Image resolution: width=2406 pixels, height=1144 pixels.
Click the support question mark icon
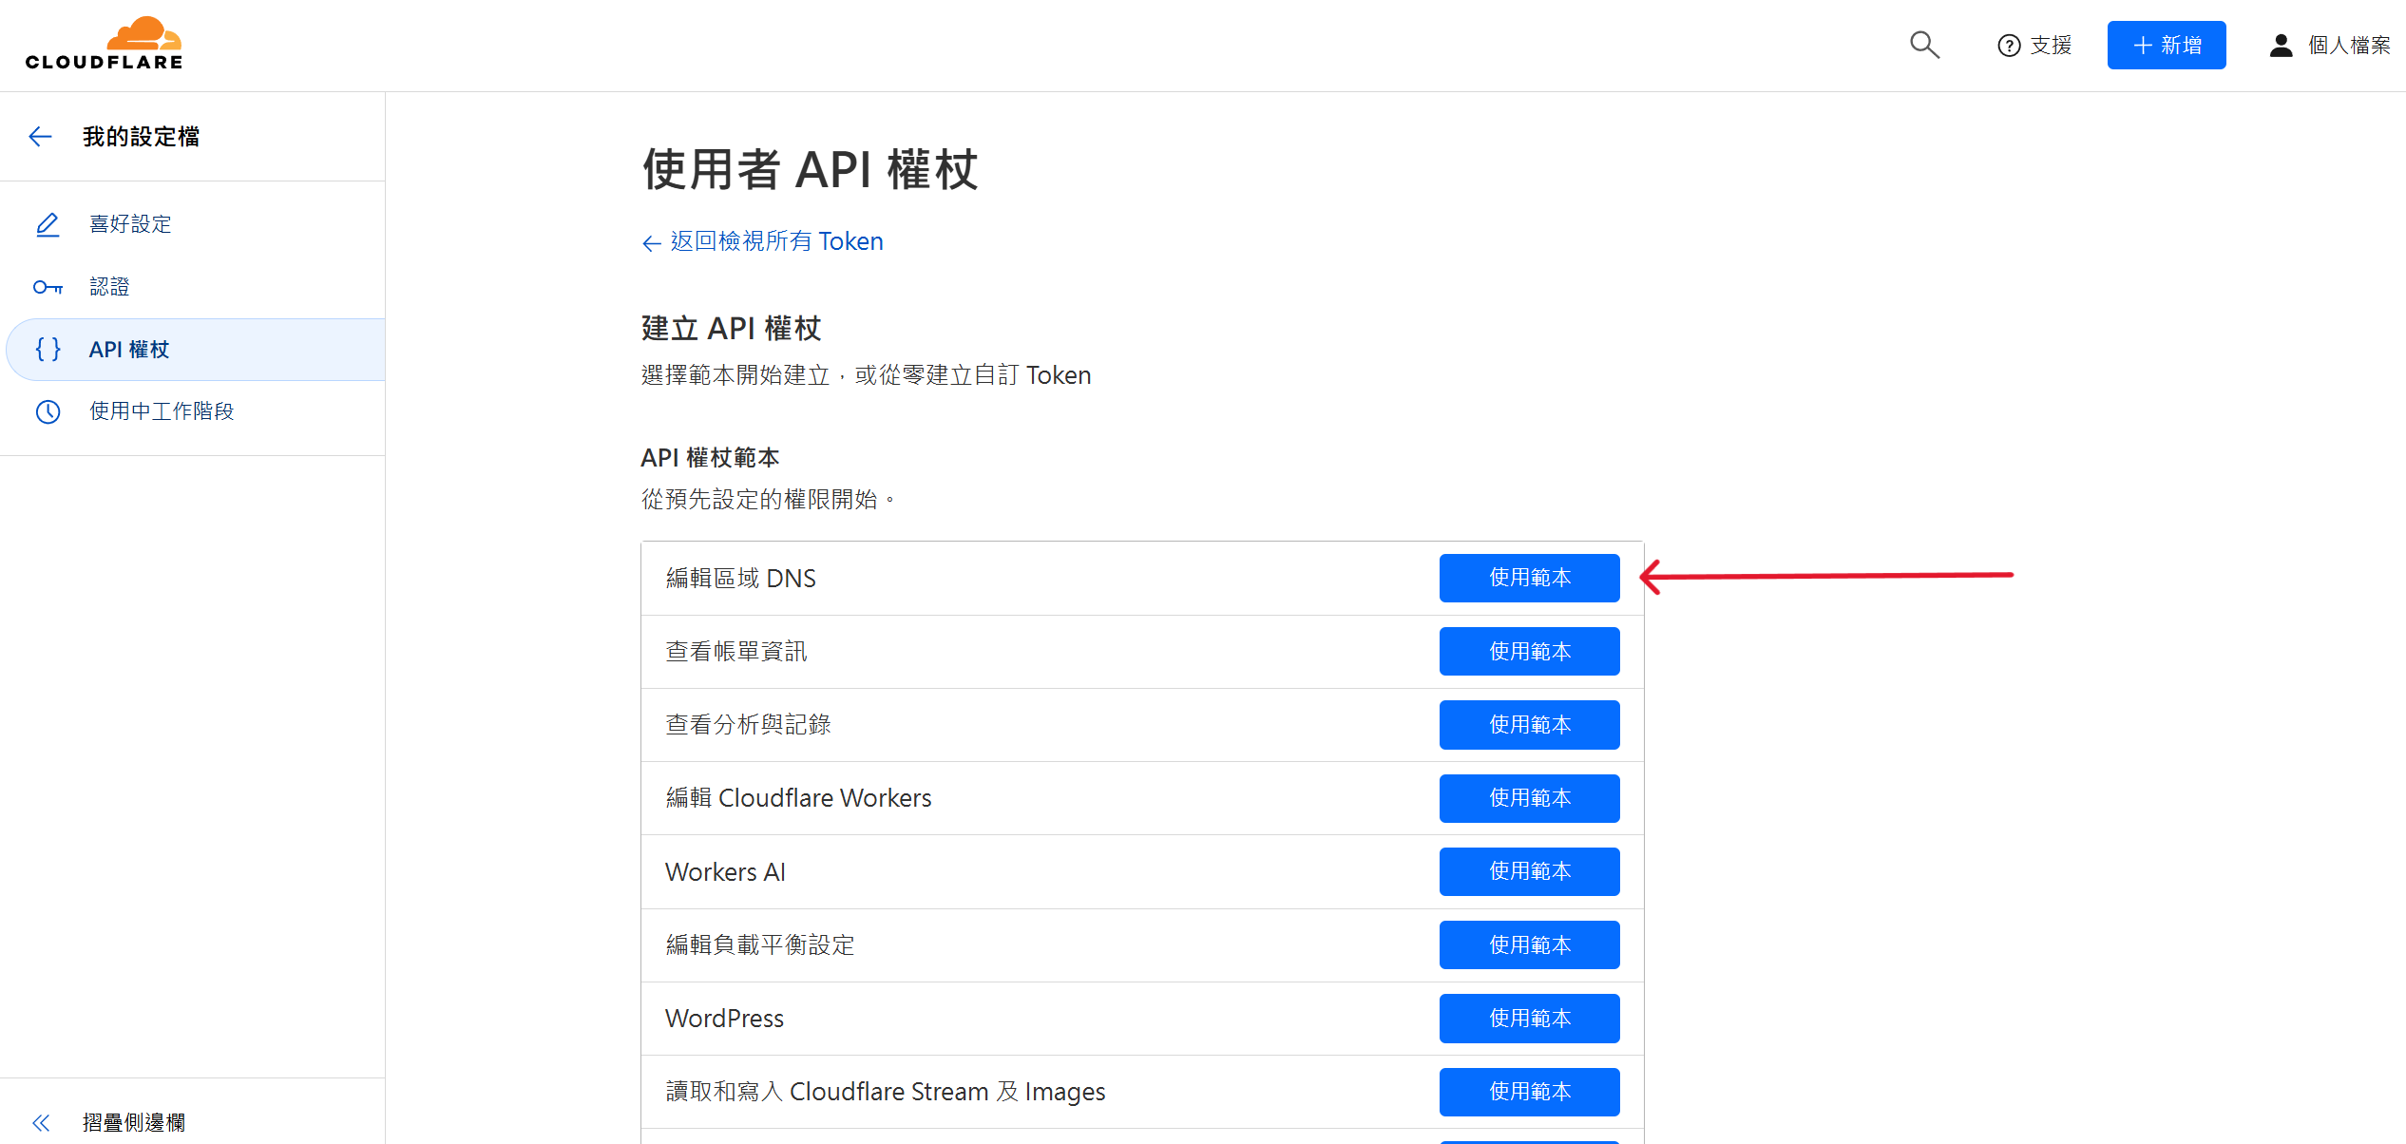click(x=2009, y=46)
